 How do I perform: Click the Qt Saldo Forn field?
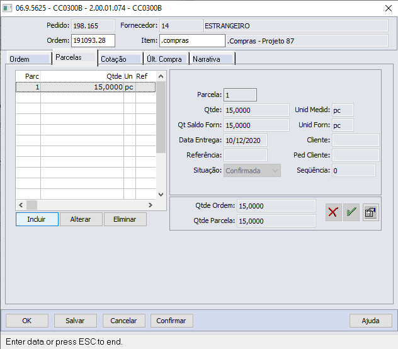tap(256, 125)
